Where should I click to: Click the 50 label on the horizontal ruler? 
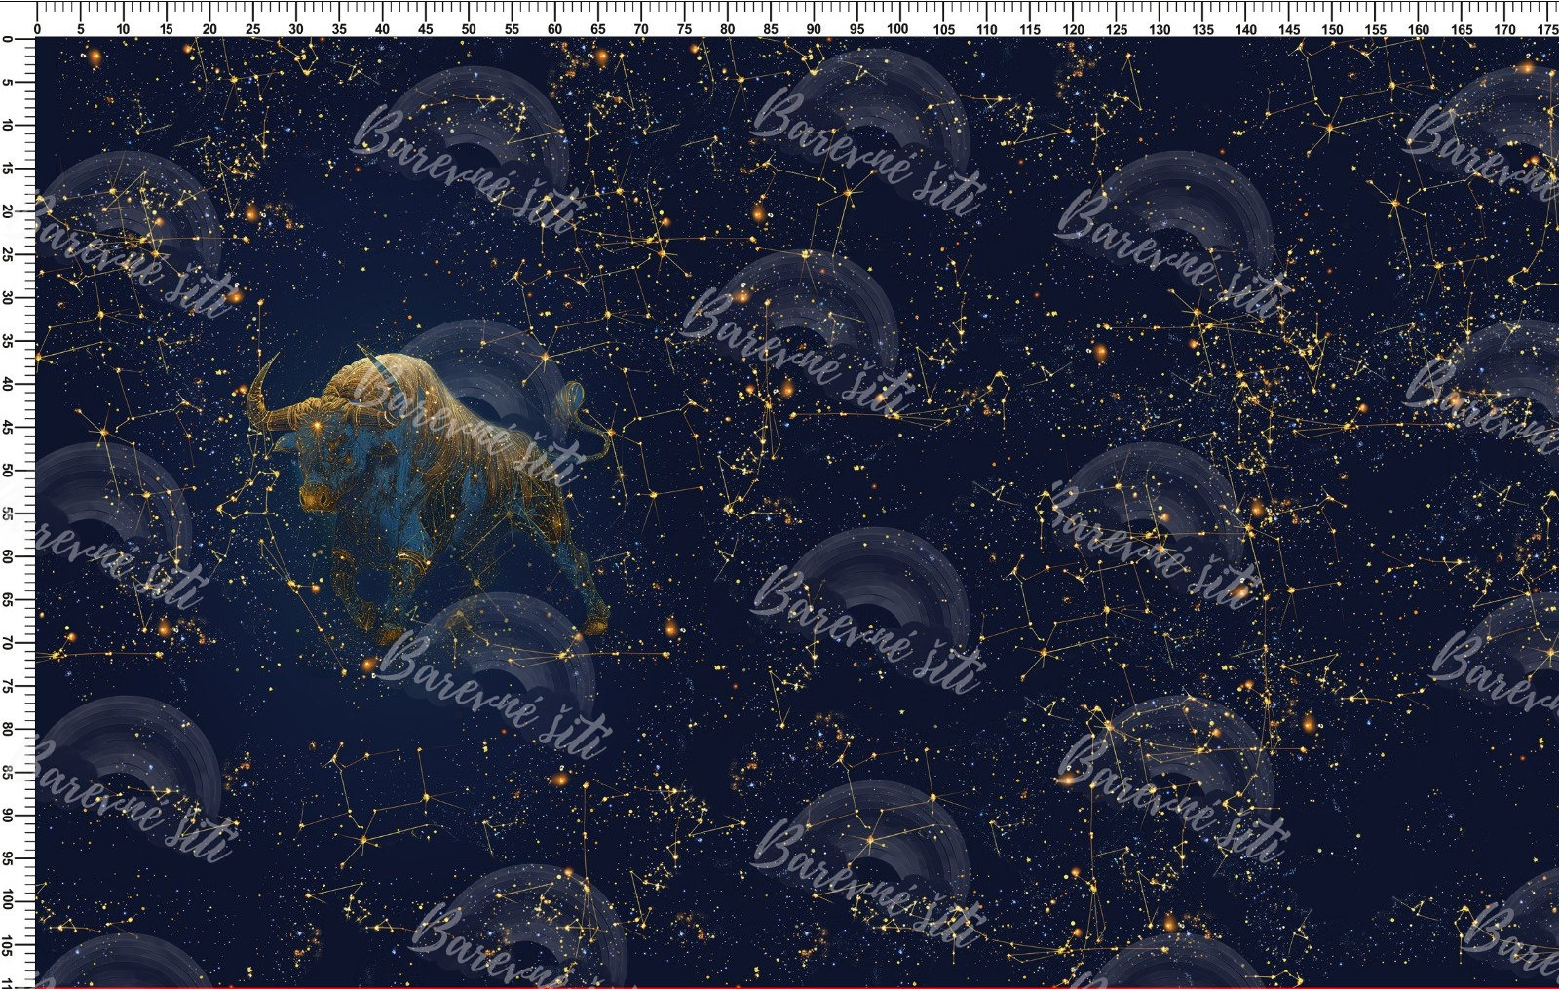point(469,29)
